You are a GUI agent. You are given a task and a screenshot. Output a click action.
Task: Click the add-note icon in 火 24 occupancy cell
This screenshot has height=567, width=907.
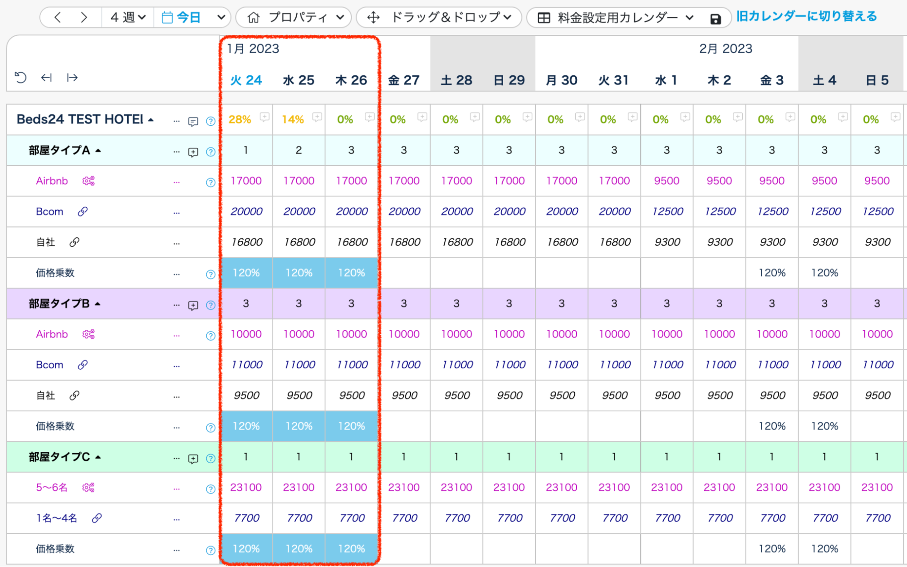tap(265, 117)
